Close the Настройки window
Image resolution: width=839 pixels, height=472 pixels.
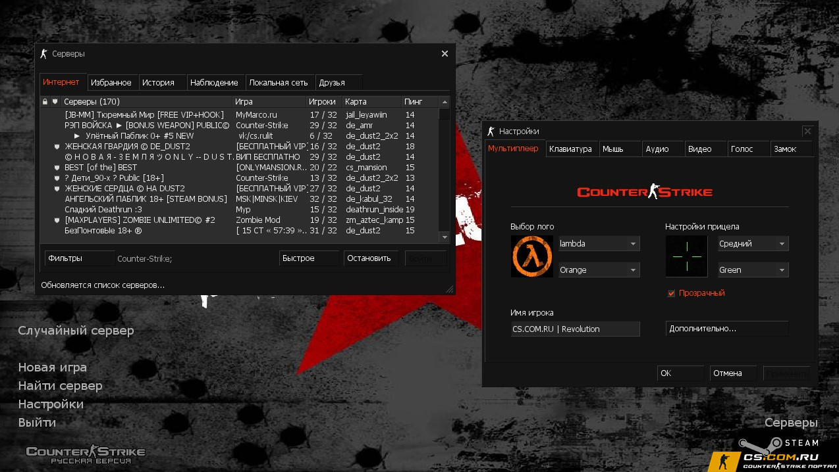(x=807, y=131)
